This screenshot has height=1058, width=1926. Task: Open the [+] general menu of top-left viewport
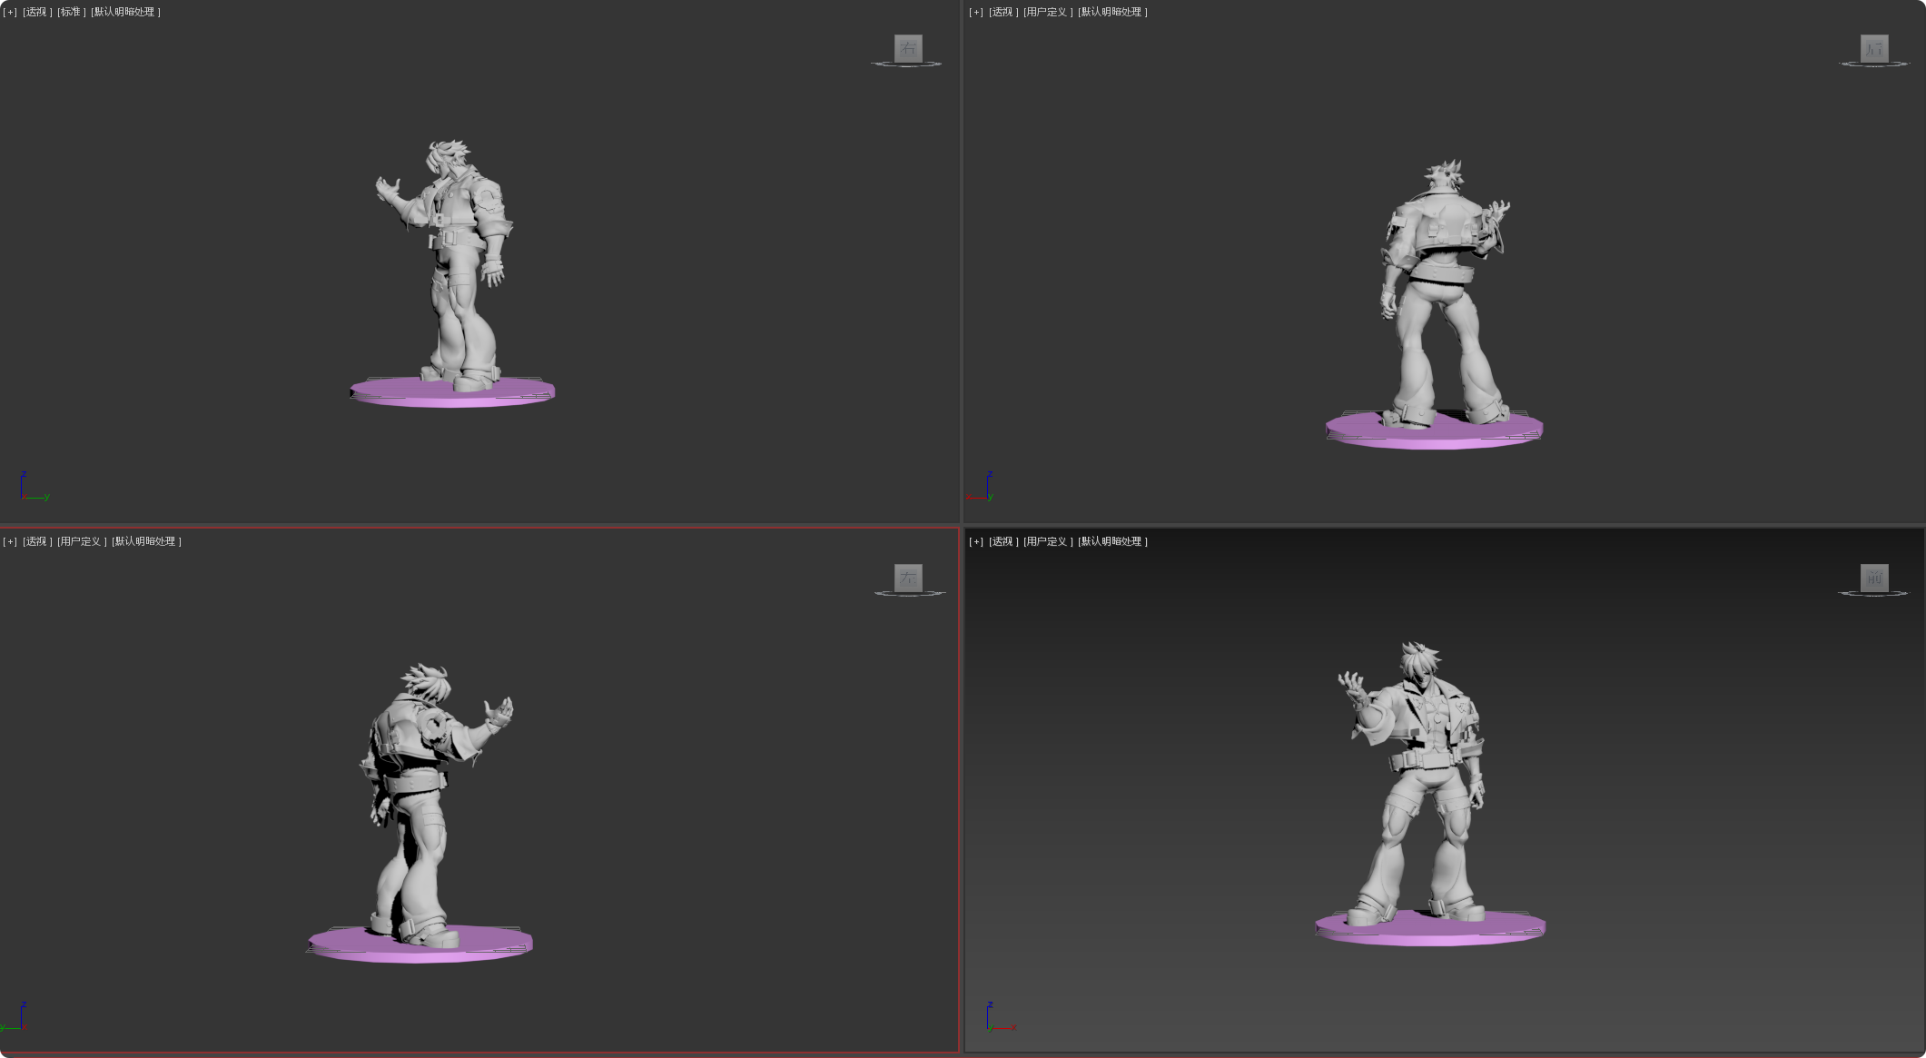coord(10,12)
